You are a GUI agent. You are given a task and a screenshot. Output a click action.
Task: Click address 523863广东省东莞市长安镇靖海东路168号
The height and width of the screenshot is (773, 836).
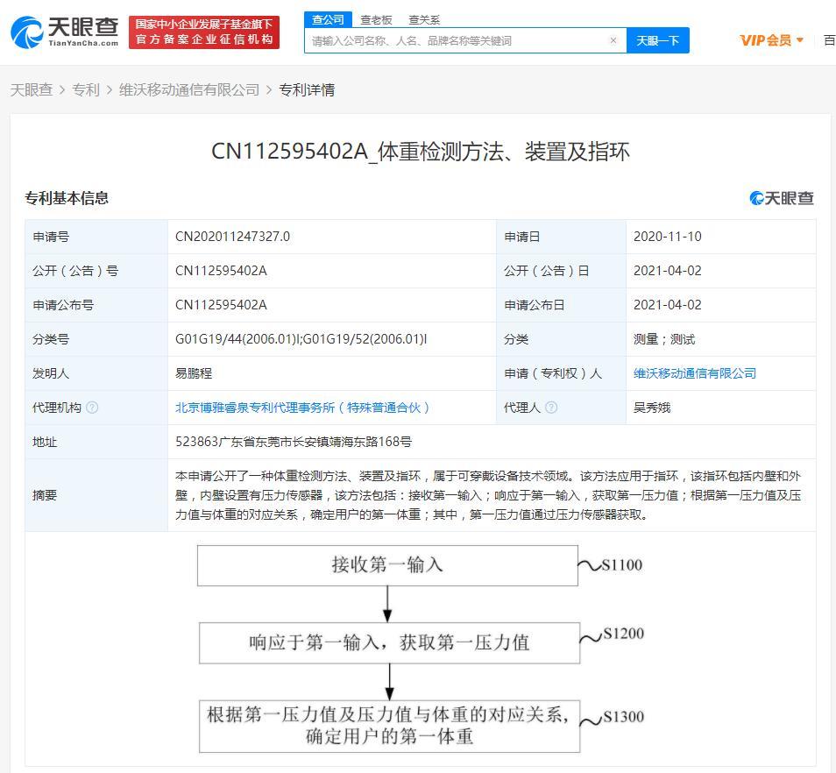pyautogui.click(x=294, y=442)
